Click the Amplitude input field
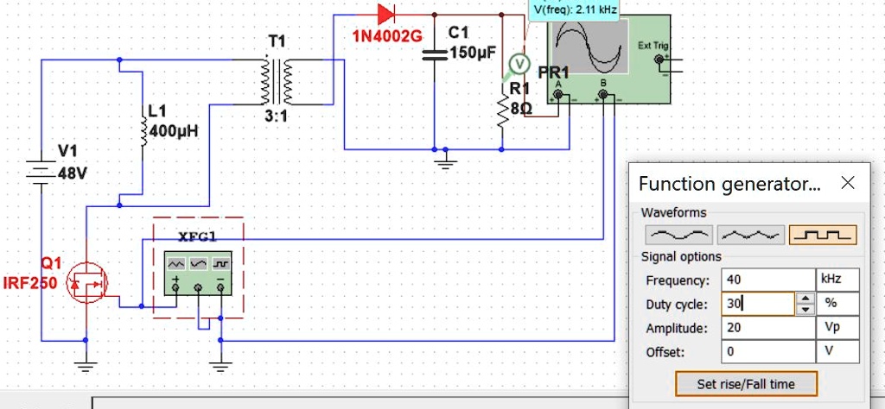This screenshot has width=885, height=409. 767,327
